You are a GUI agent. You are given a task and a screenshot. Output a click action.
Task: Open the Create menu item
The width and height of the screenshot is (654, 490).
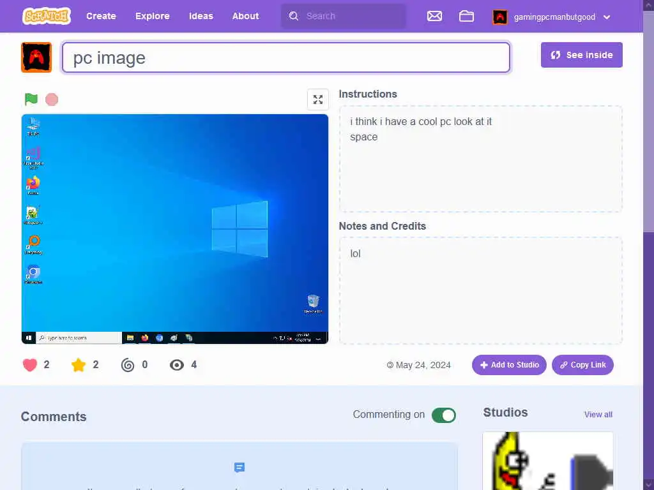coord(101,16)
